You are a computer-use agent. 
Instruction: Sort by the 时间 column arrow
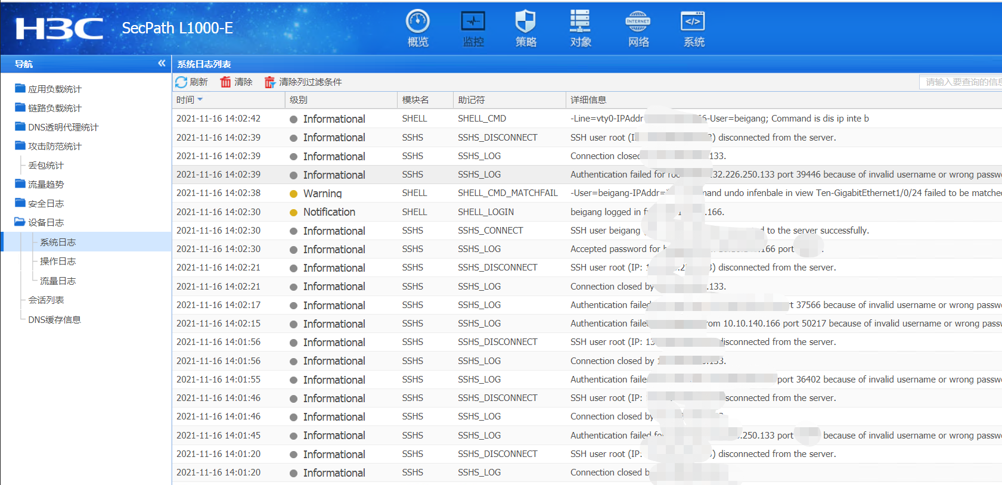coord(200,100)
